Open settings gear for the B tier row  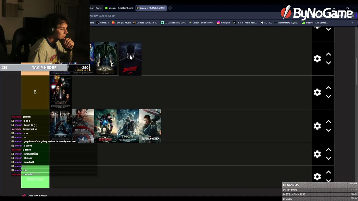(x=317, y=92)
